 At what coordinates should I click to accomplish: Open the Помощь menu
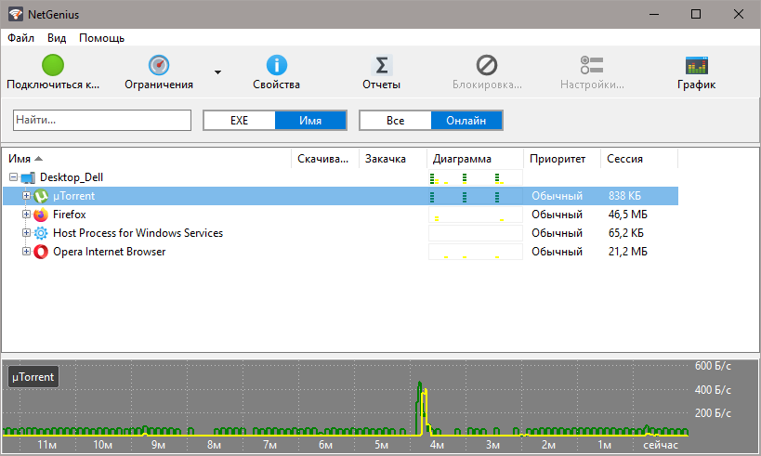(x=101, y=38)
